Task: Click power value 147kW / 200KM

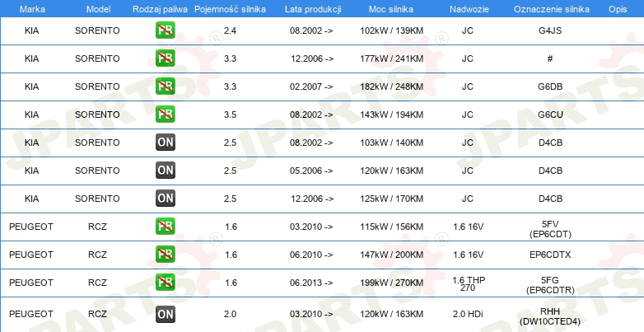Action: coord(391,255)
